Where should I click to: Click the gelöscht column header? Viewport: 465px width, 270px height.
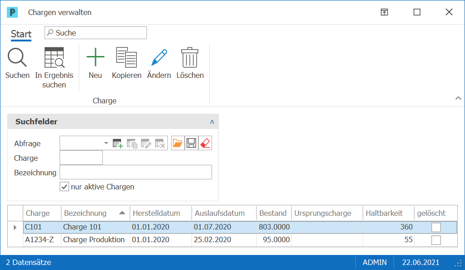click(x=435, y=213)
